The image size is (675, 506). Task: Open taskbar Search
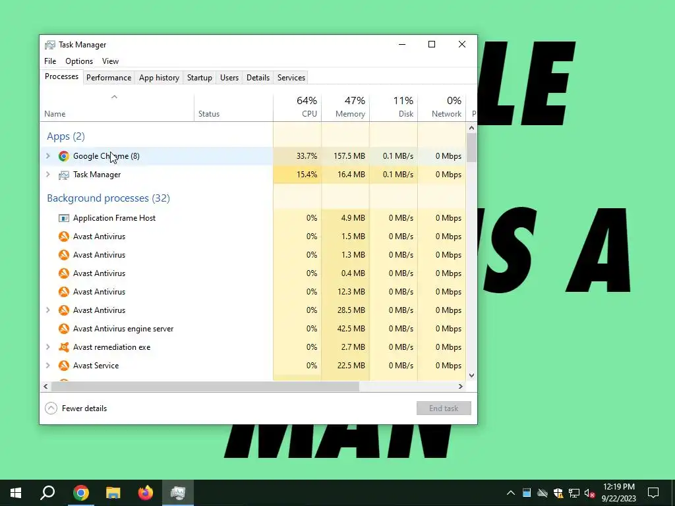pos(47,493)
